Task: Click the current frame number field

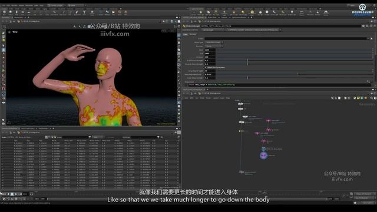Action: point(25,194)
